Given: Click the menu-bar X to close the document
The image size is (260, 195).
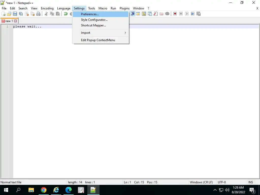Looking at the screenshot, I should 257,8.
